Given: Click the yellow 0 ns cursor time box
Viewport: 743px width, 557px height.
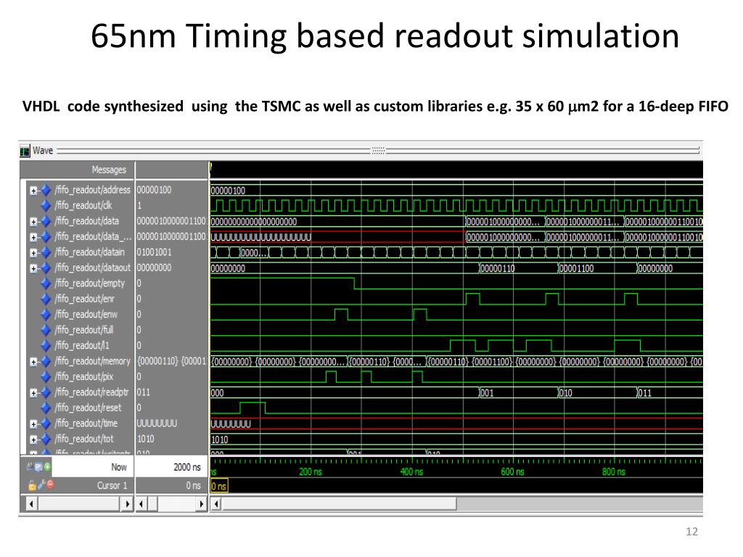Looking at the screenshot, I should coord(219,486).
